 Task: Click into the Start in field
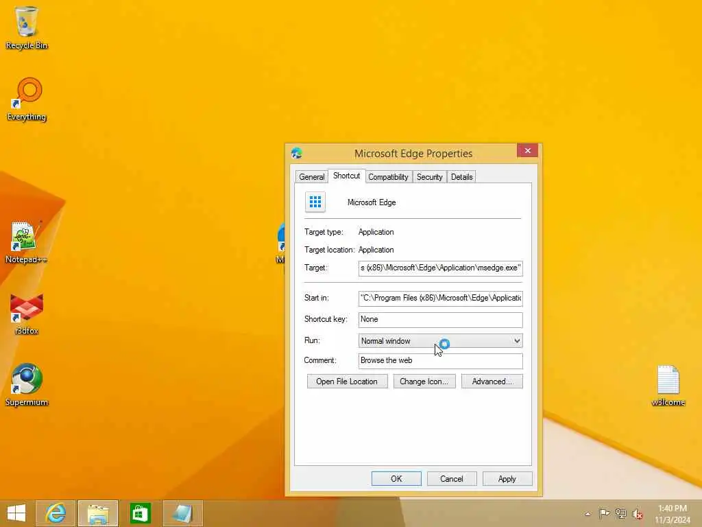[441, 298]
